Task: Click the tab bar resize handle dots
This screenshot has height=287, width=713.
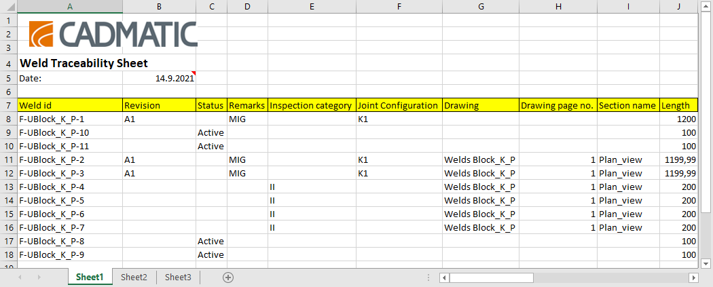Action: point(428,278)
